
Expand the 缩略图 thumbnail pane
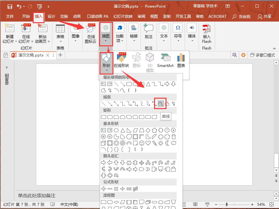(x=7, y=68)
